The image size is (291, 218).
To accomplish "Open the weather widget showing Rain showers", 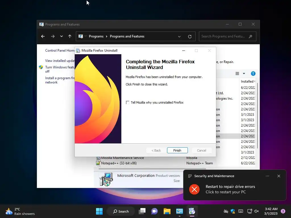I will click(x=20, y=211).
